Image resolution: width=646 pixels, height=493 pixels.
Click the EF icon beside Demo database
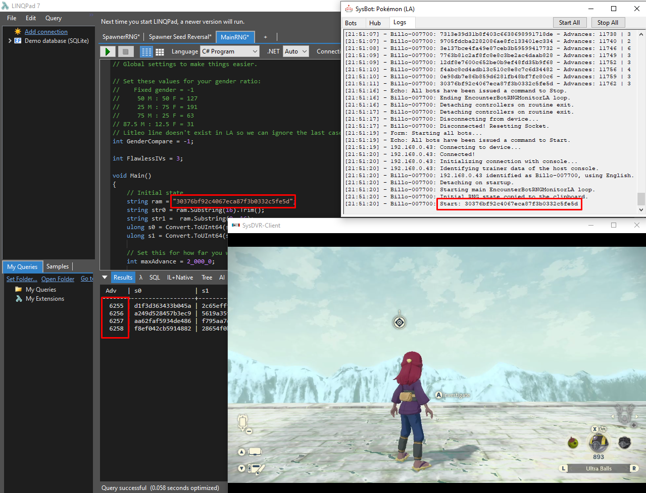pos(18,40)
